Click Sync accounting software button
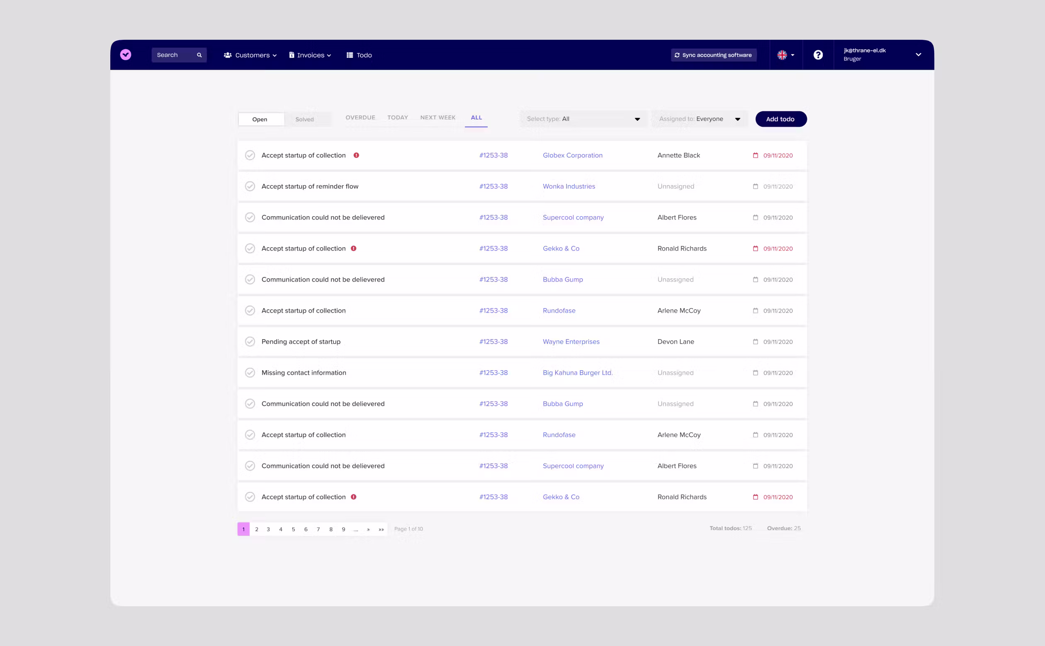The width and height of the screenshot is (1045, 646). coord(714,55)
